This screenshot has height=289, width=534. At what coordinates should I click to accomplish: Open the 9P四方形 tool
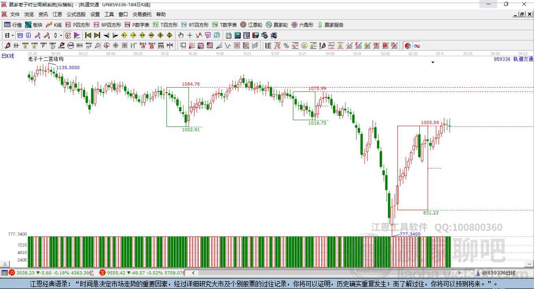pyautogui.click(x=107, y=25)
